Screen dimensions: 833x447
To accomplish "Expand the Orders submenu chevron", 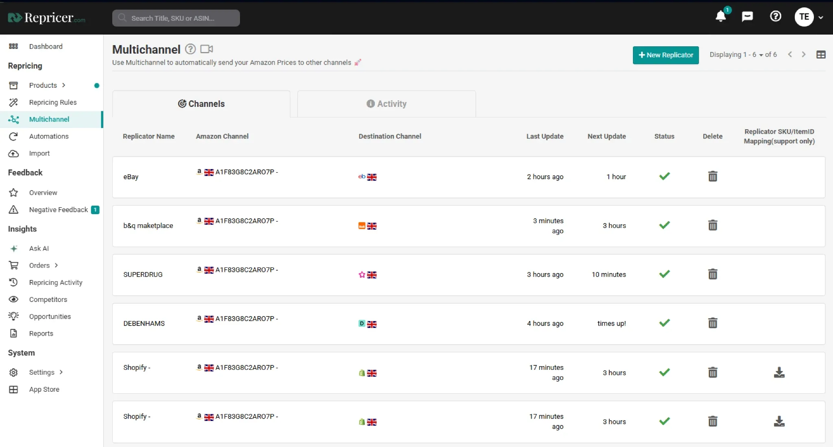I will pos(56,265).
